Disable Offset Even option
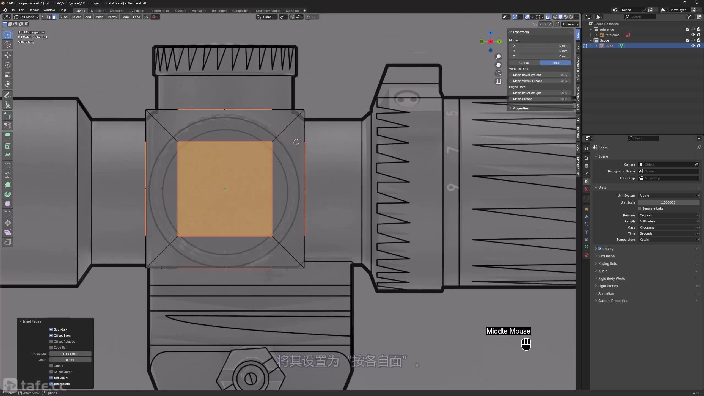Screen dimensions: 704x396 click(x=51, y=335)
